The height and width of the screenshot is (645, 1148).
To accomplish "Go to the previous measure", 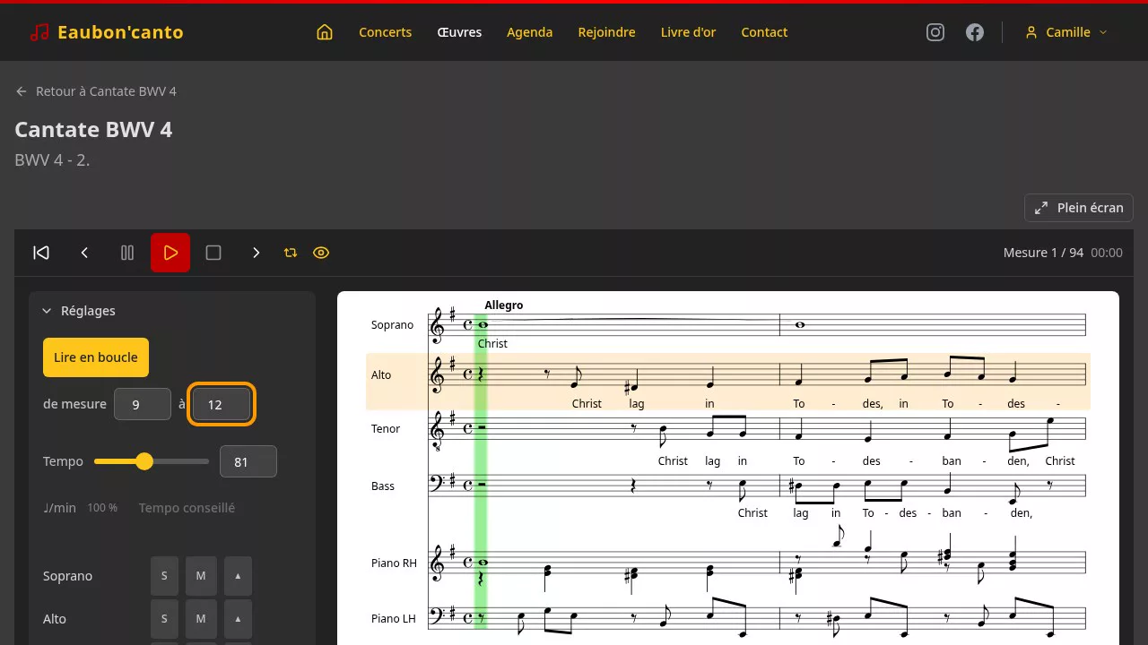I will 84,253.
